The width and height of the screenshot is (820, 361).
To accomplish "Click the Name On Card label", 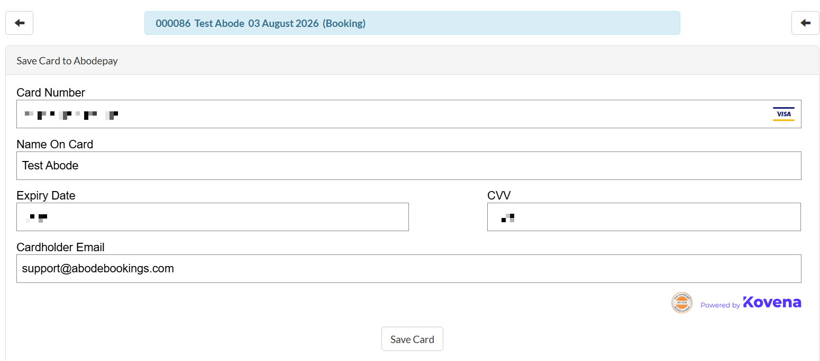I will (x=55, y=144).
